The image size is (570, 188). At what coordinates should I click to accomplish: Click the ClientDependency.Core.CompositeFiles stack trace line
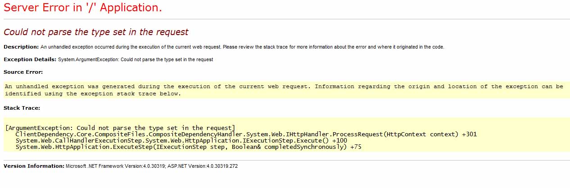pyautogui.click(x=246, y=134)
